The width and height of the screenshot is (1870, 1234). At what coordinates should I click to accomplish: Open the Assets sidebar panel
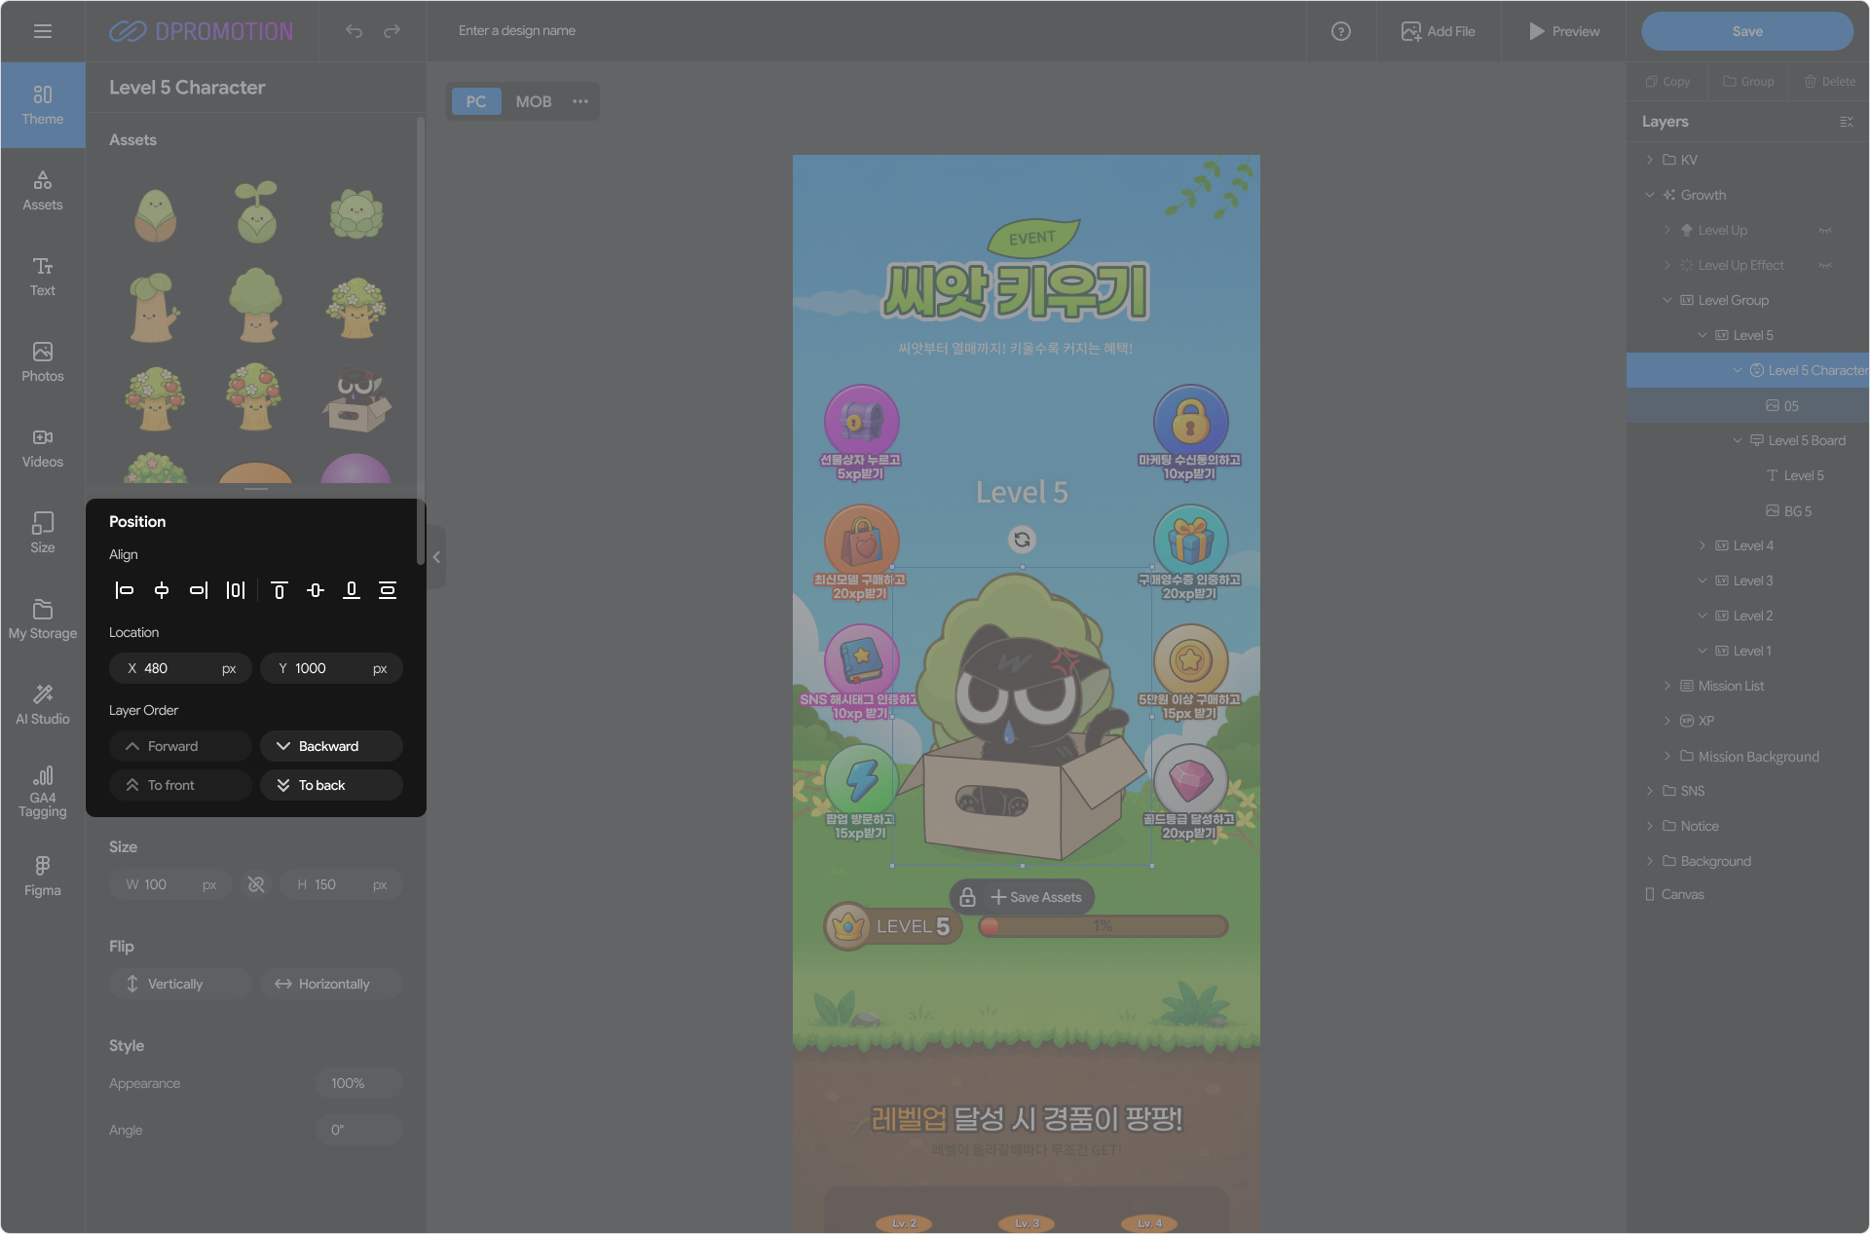[43, 191]
